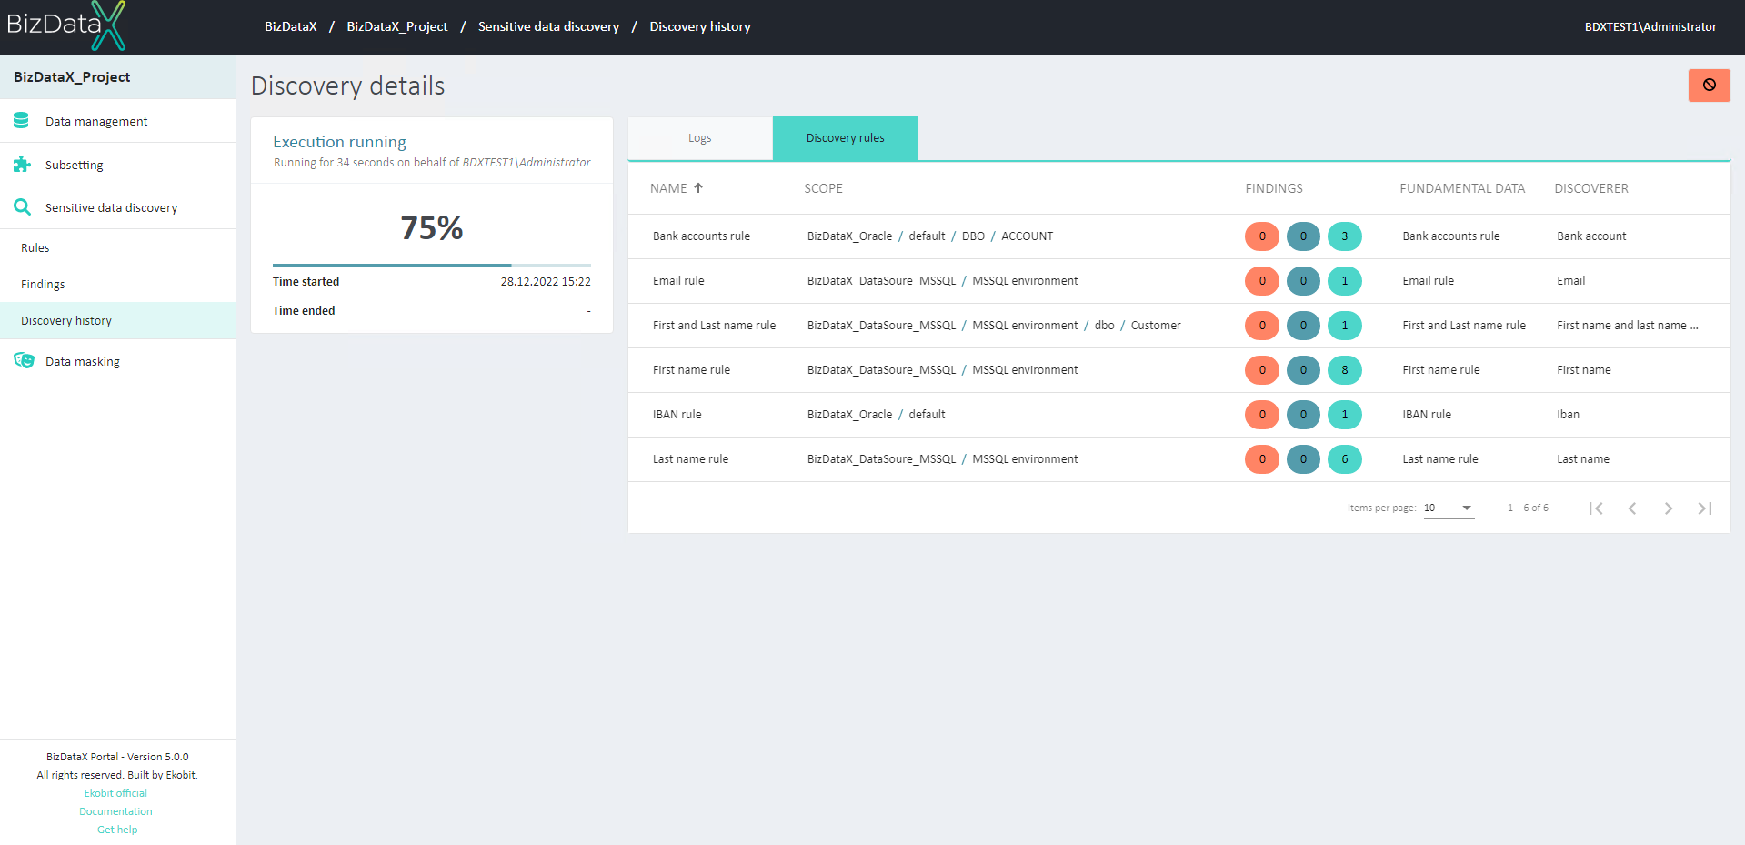Click BizDataX_Project breadcrumb link
The height and width of the screenshot is (845, 1745).
coord(397,26)
